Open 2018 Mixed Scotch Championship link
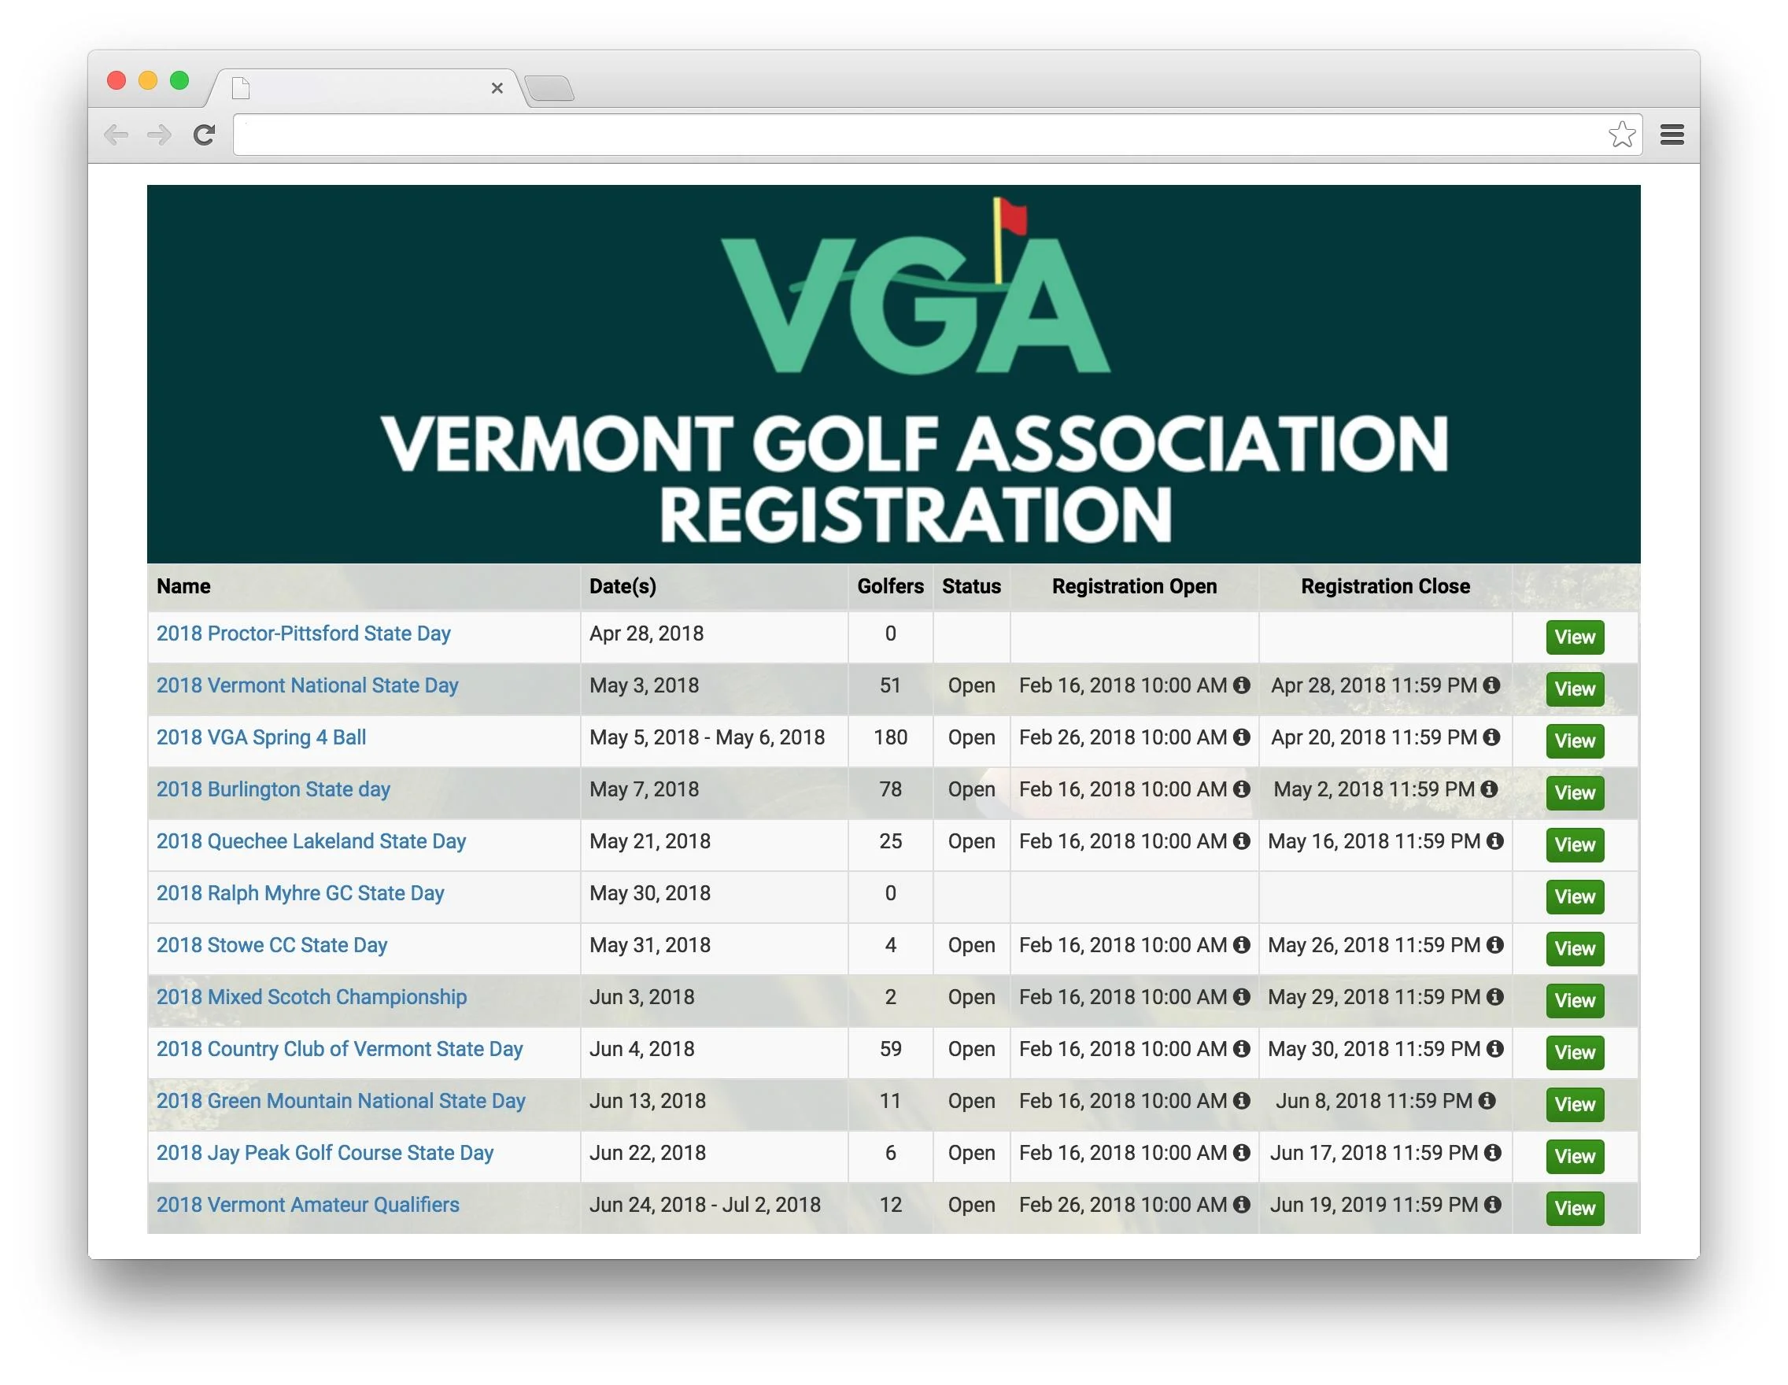Image resolution: width=1788 pixels, height=1385 pixels. 311,997
